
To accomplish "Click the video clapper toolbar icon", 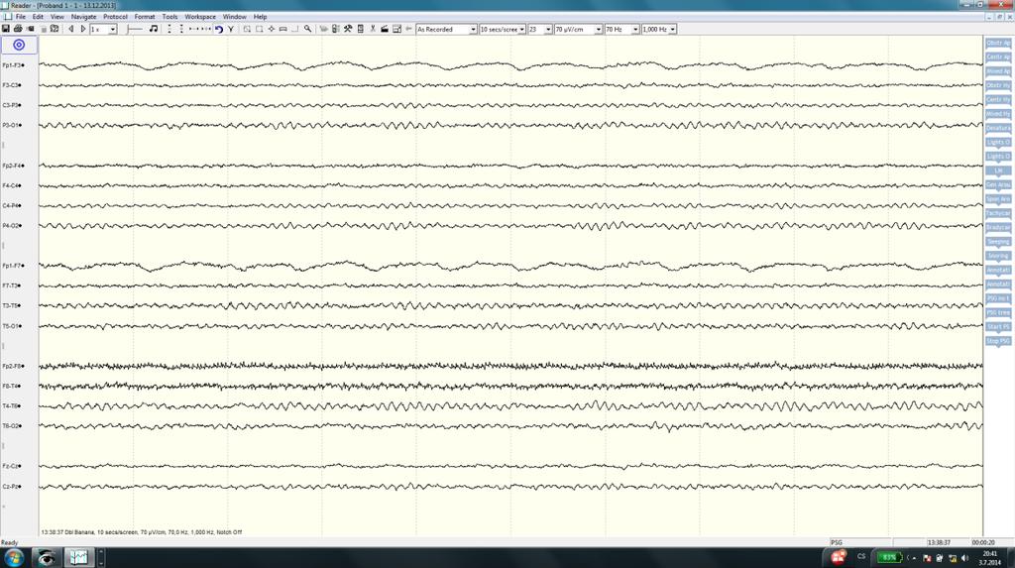I will [385, 29].
